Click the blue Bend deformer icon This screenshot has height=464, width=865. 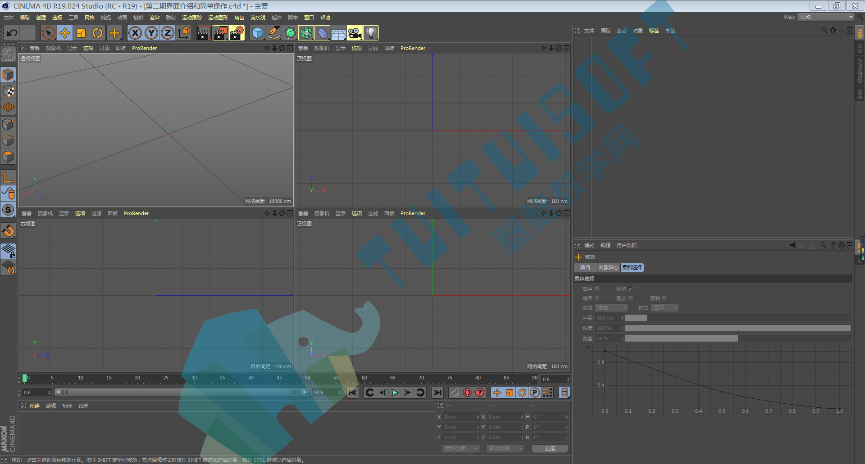(322, 33)
